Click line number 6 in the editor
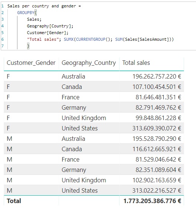The height and width of the screenshot is (209, 196). click(3, 39)
